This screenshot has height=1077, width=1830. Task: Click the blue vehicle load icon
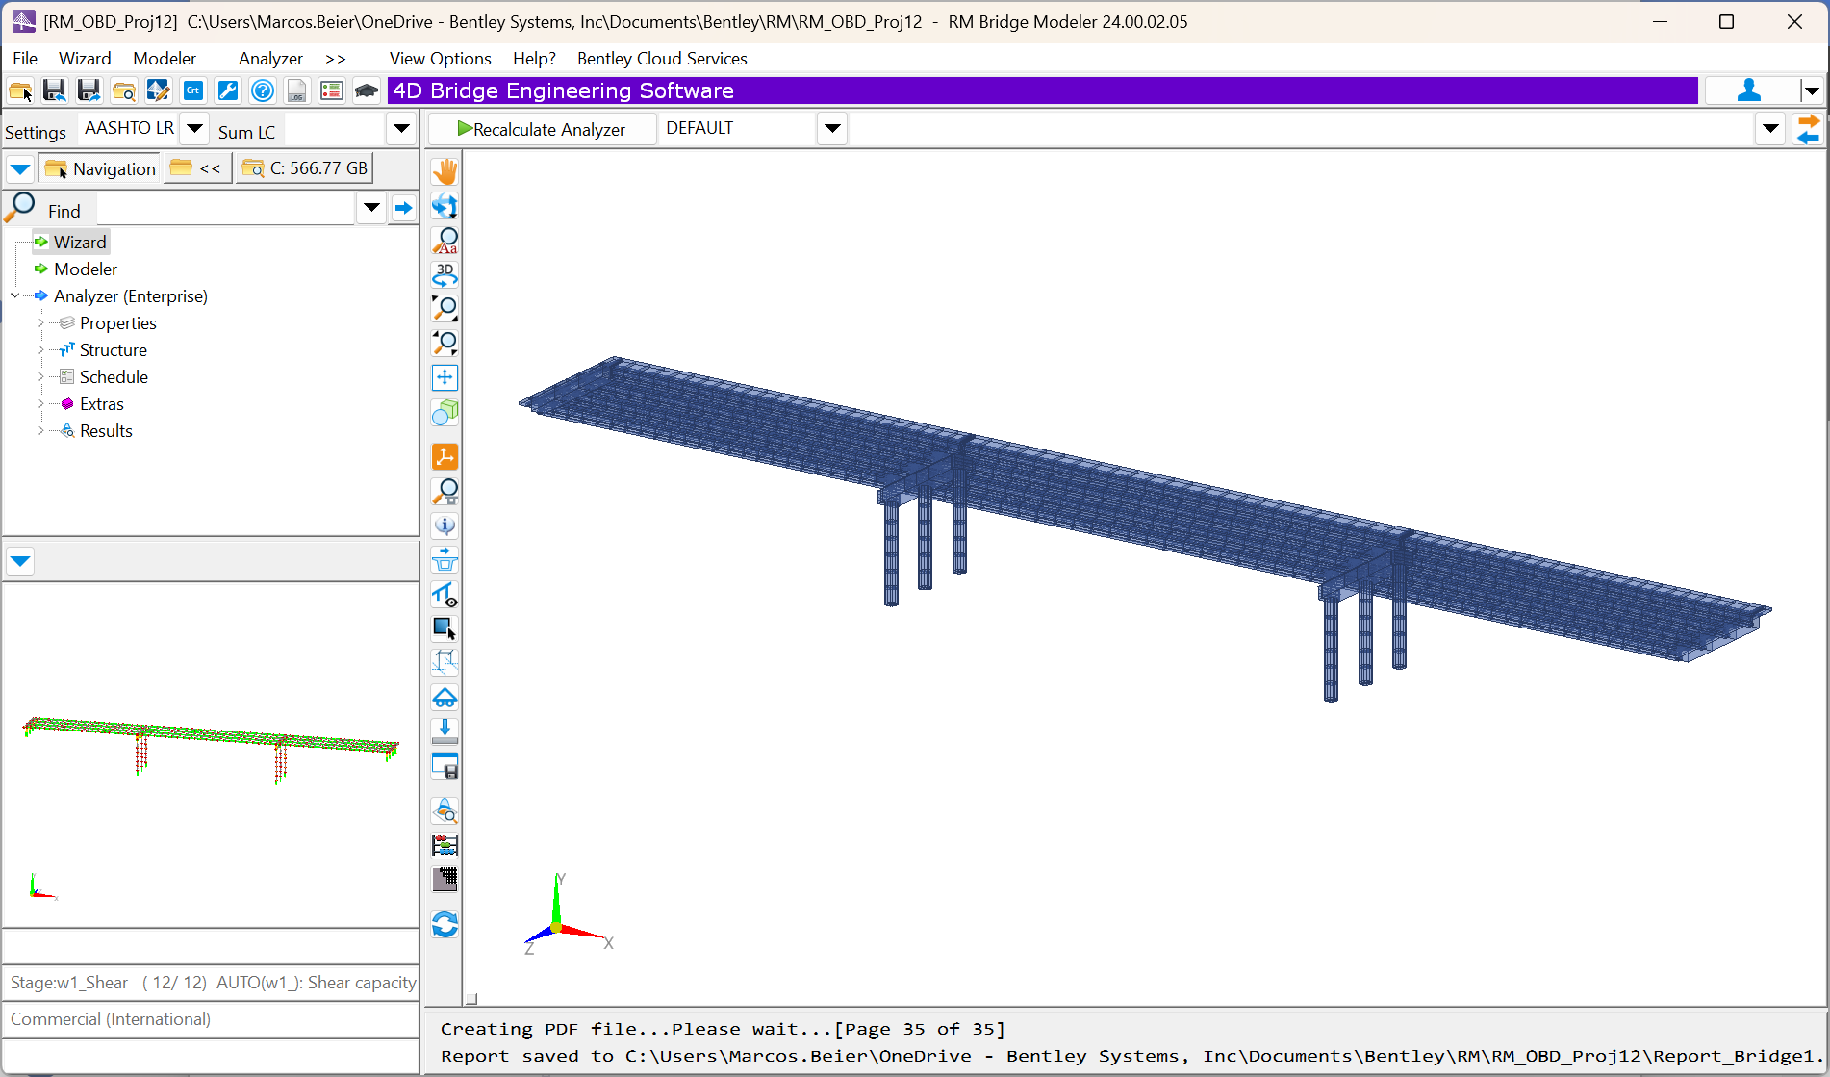coord(445,697)
